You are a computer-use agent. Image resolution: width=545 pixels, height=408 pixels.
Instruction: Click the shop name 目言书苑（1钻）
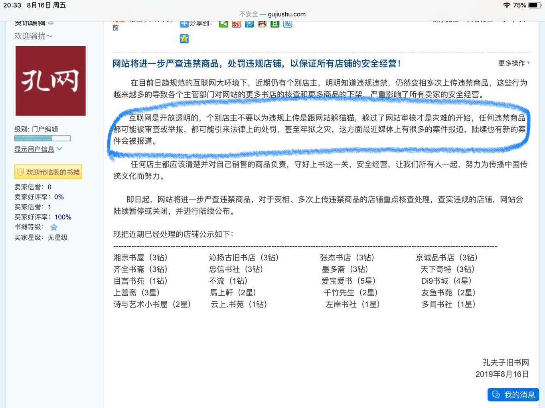point(140,281)
